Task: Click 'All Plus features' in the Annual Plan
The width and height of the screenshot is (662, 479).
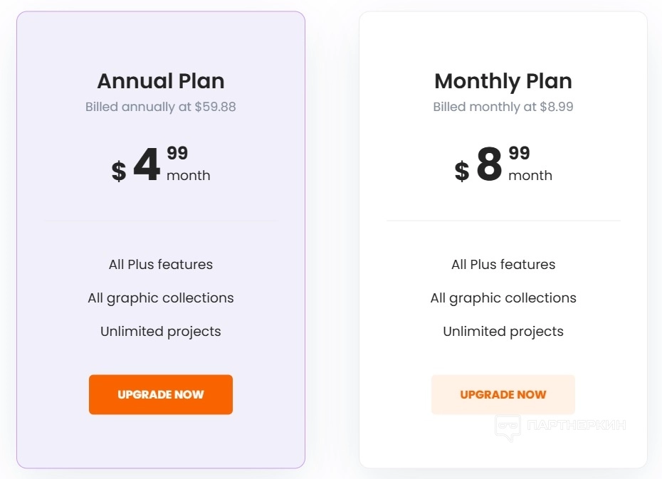Action: [x=161, y=265]
